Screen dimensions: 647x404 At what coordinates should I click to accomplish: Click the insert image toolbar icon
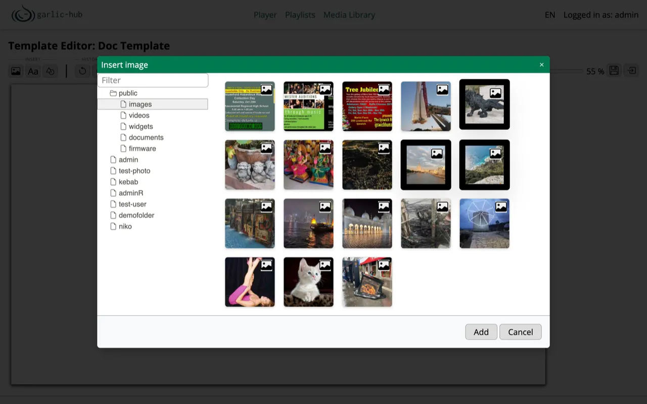tap(16, 71)
